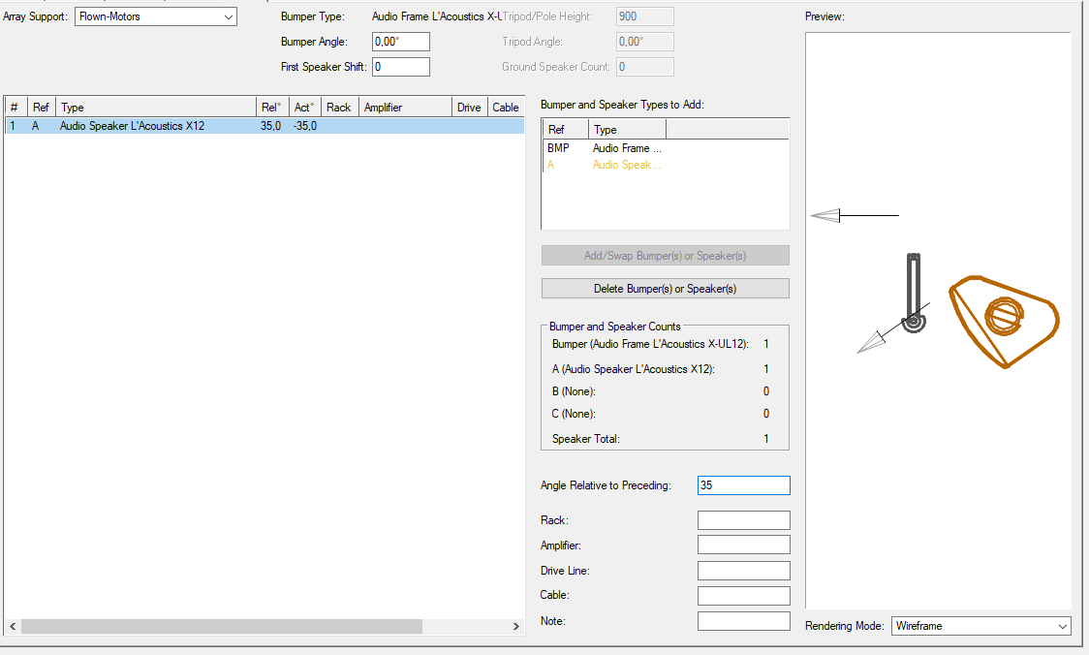
Task: Sort by the Type column header
Action: point(155,108)
